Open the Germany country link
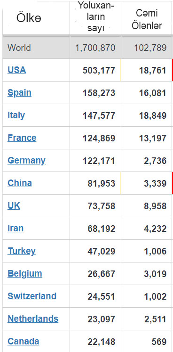The height and width of the screenshot is (352, 173). (x=26, y=161)
